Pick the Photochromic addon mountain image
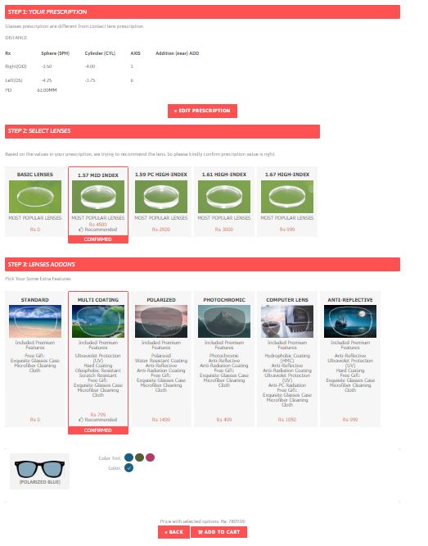Image resolution: width=428 pixels, height=546 pixels. click(224, 321)
